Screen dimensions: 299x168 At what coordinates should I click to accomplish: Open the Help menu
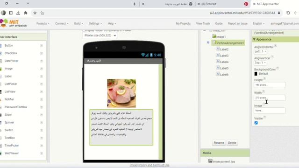coord(112,23)
